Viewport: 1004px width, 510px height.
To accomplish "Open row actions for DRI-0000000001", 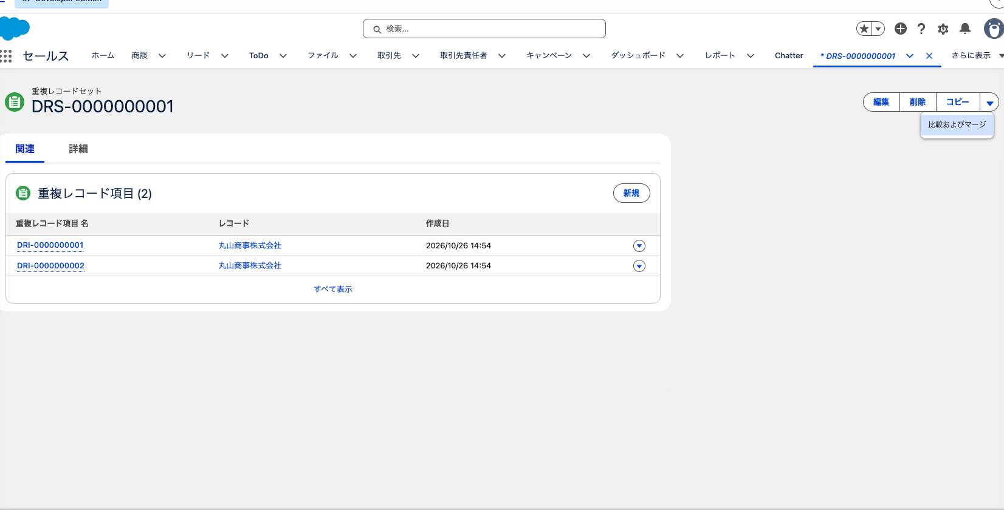I will 639,246.
